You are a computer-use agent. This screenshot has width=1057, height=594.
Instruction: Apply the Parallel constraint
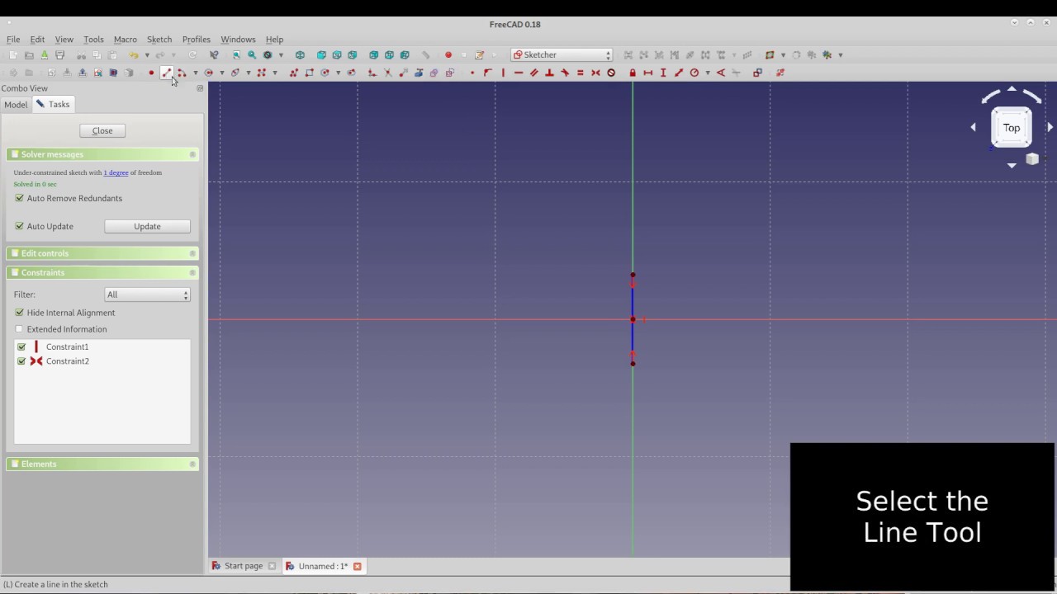click(533, 73)
